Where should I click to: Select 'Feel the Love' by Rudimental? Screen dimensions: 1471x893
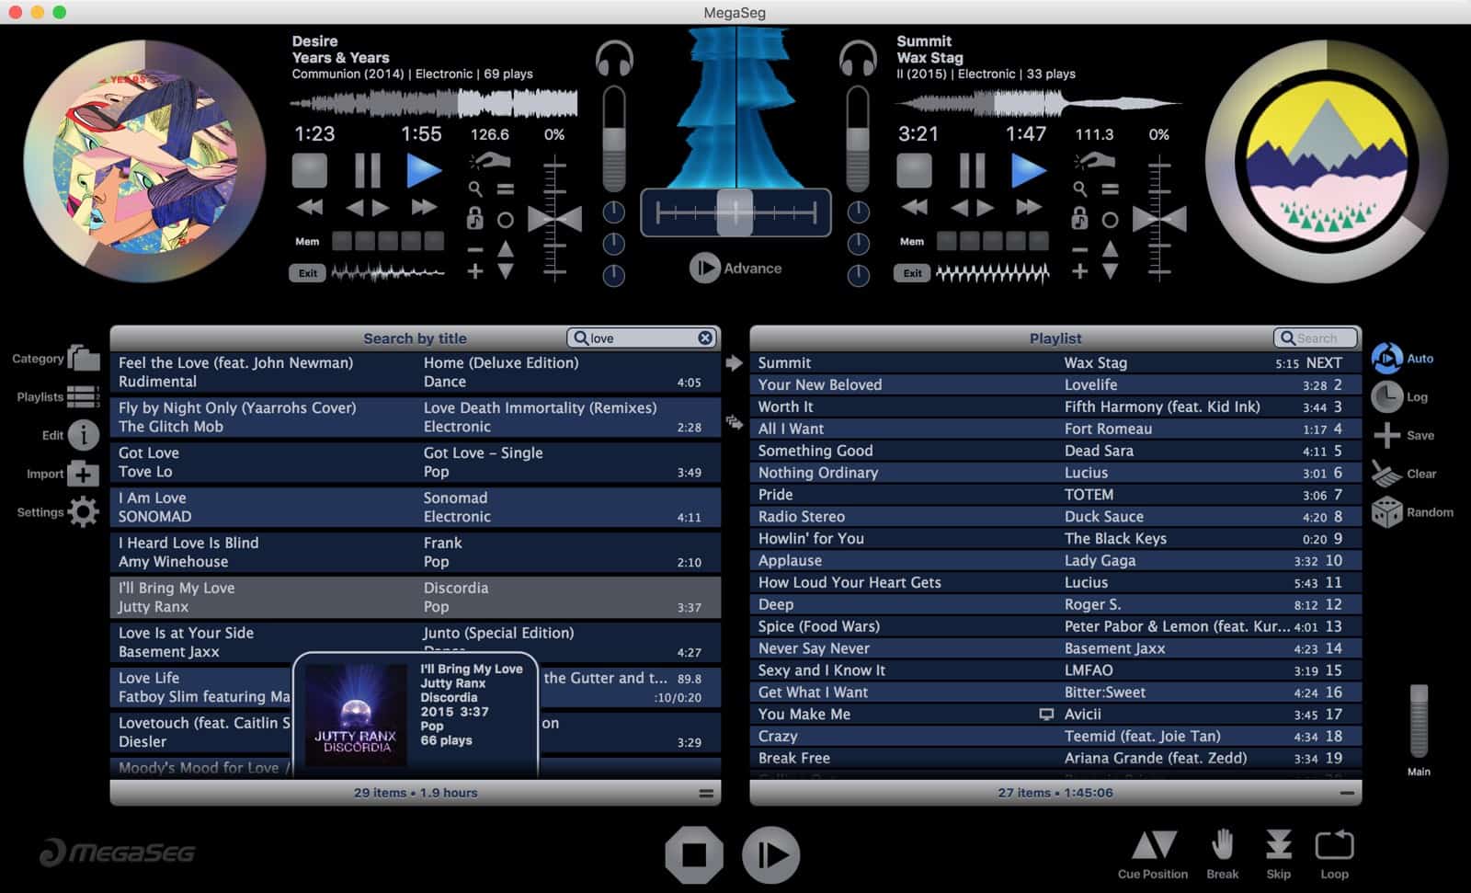tap(415, 372)
